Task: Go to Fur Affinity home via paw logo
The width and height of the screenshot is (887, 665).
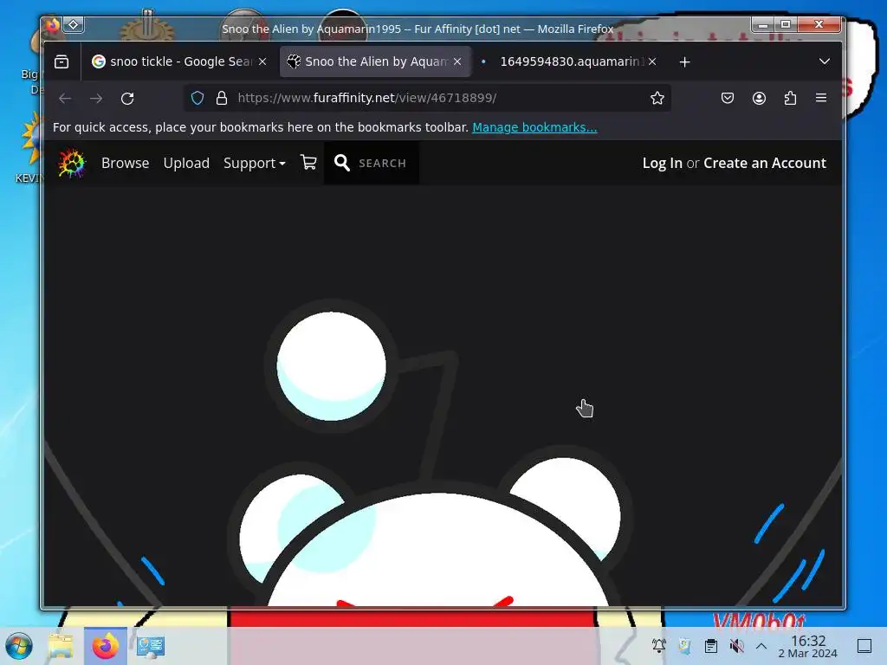Action: pyautogui.click(x=72, y=164)
